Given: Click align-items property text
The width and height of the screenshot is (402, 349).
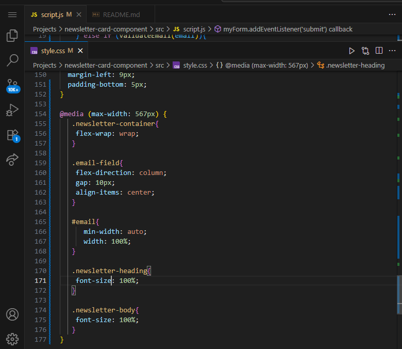Looking at the screenshot, I should (97, 193).
